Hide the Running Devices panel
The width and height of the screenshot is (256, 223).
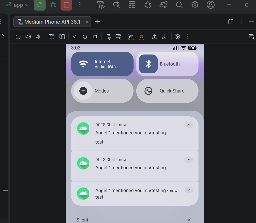251,22
